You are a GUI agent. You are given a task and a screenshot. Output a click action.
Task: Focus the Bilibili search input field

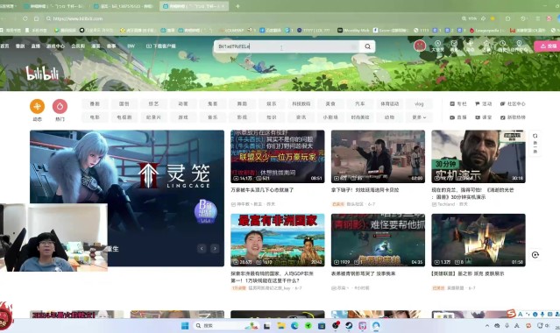pyautogui.click(x=287, y=46)
